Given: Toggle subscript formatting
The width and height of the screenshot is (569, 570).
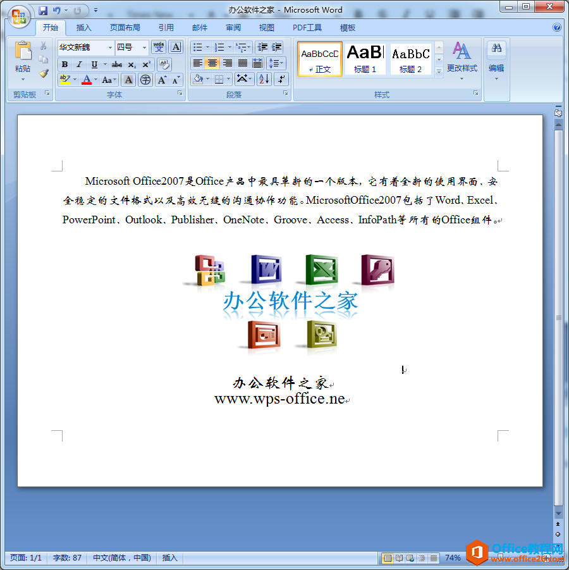Looking at the screenshot, I should tap(132, 65).
